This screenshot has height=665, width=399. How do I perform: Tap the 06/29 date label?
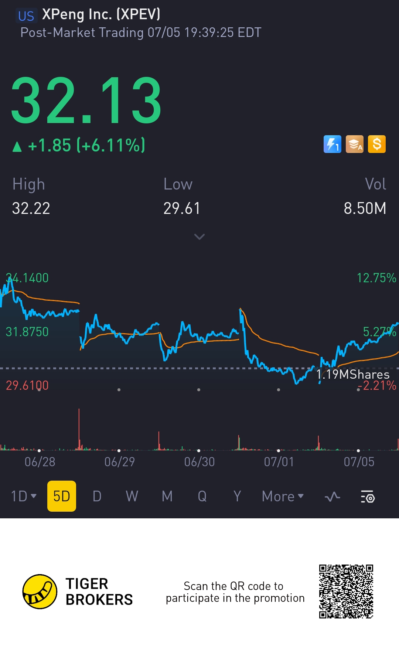pyautogui.click(x=120, y=462)
